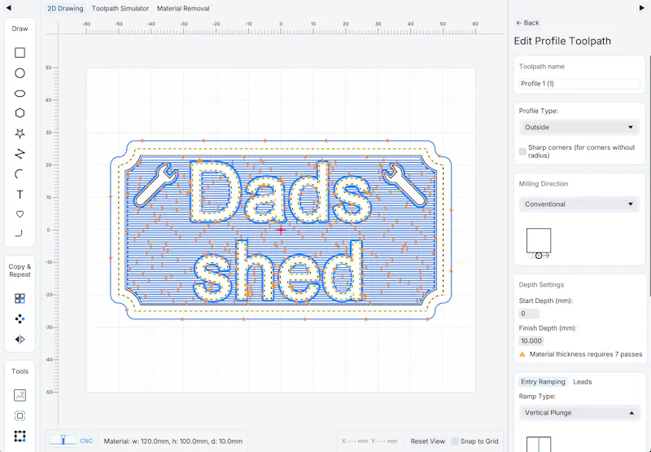Open the offset shape tool

[20, 415]
